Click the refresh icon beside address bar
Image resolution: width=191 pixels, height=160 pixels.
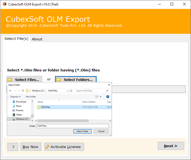[71, 91]
